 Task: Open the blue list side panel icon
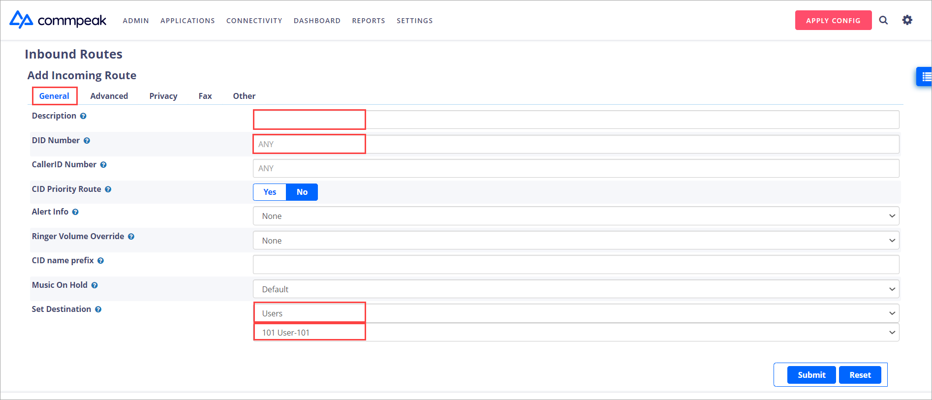pyautogui.click(x=925, y=77)
